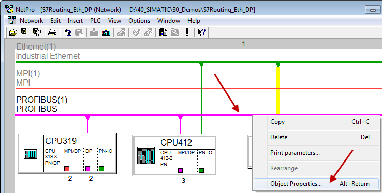Open project with the folder icon
Image resolution: width=382 pixels, height=193 pixels.
13,33
